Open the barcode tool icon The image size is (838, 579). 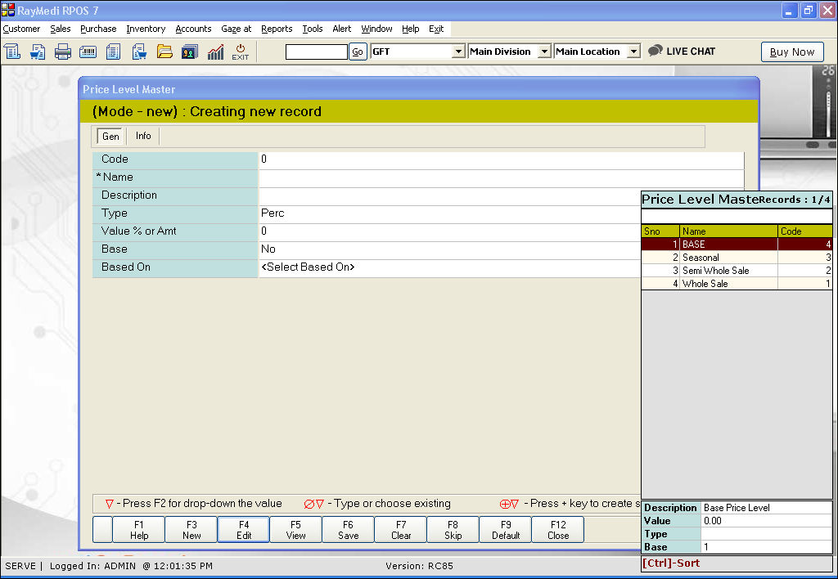(88, 52)
